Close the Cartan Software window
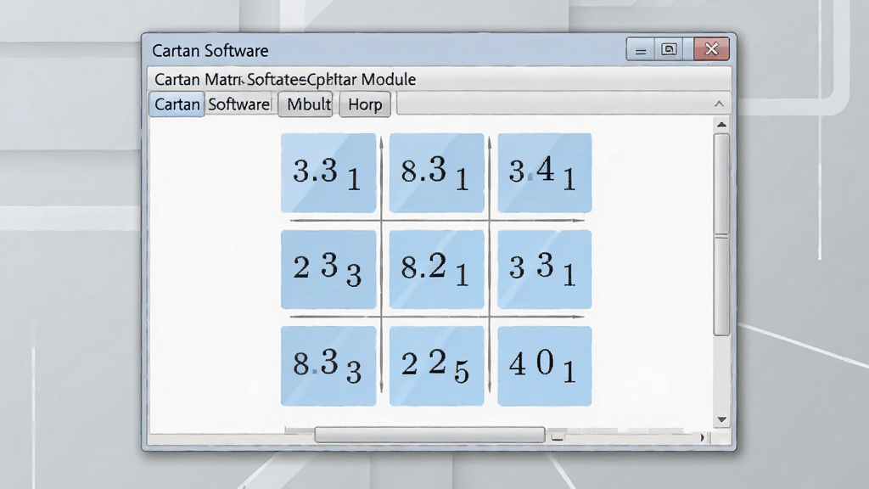Viewport: 869px width, 489px height. click(x=712, y=49)
